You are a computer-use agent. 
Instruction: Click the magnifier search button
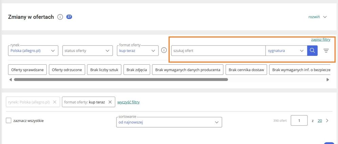click(x=312, y=51)
